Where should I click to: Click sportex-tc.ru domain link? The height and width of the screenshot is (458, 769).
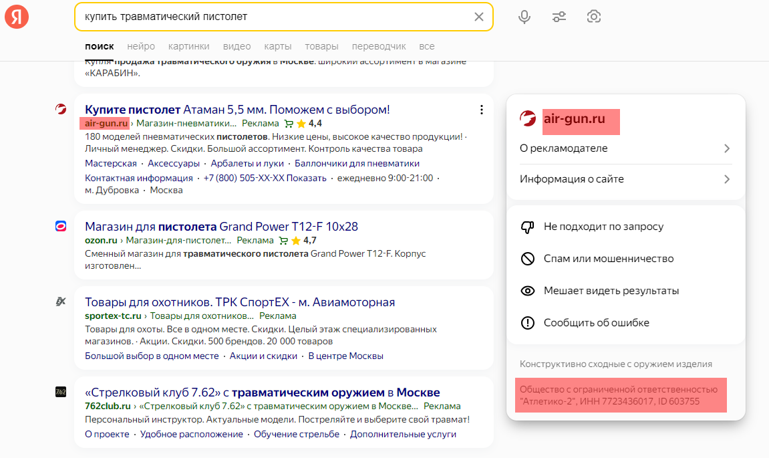(113, 316)
